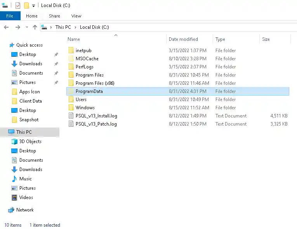Click This PC in the breadcrumb
The image size is (297, 229).
[x=63, y=27]
